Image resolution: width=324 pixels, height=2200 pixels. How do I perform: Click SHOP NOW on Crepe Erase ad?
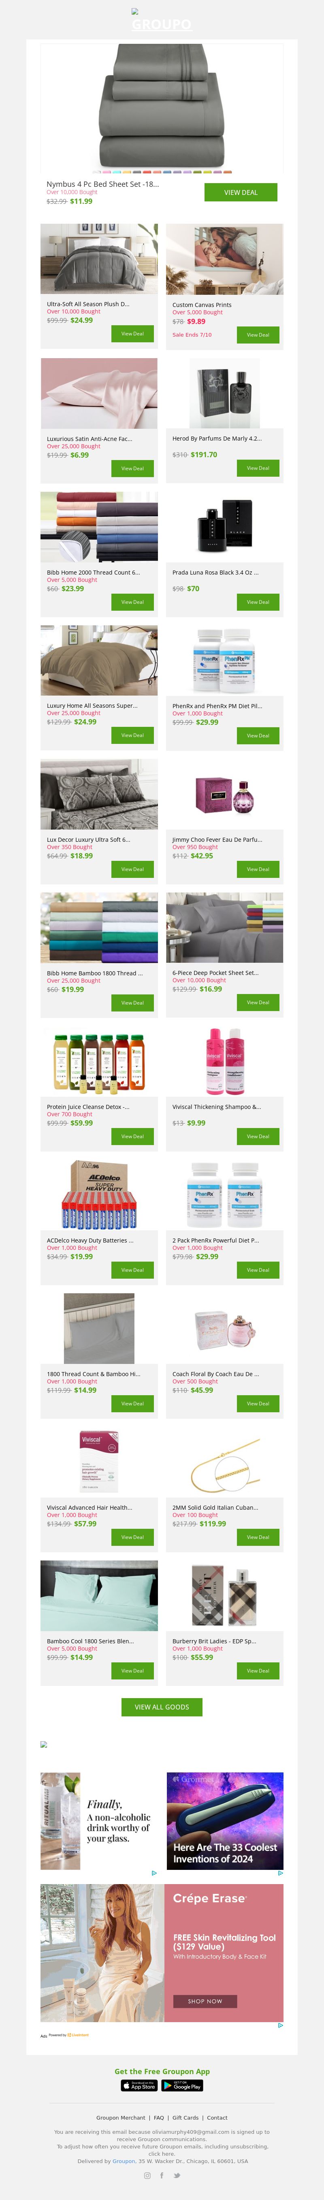205,2001
